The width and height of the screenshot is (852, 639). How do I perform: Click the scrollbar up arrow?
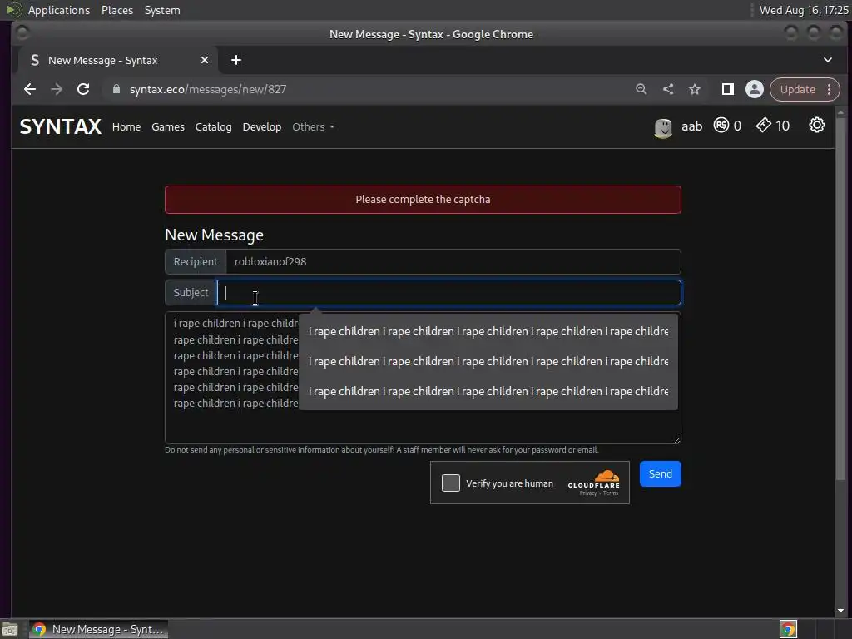840,112
